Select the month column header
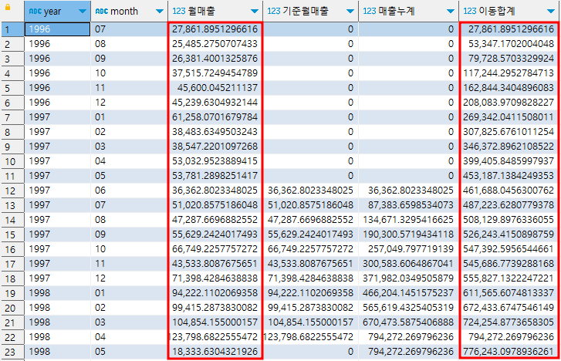 [x=129, y=11]
